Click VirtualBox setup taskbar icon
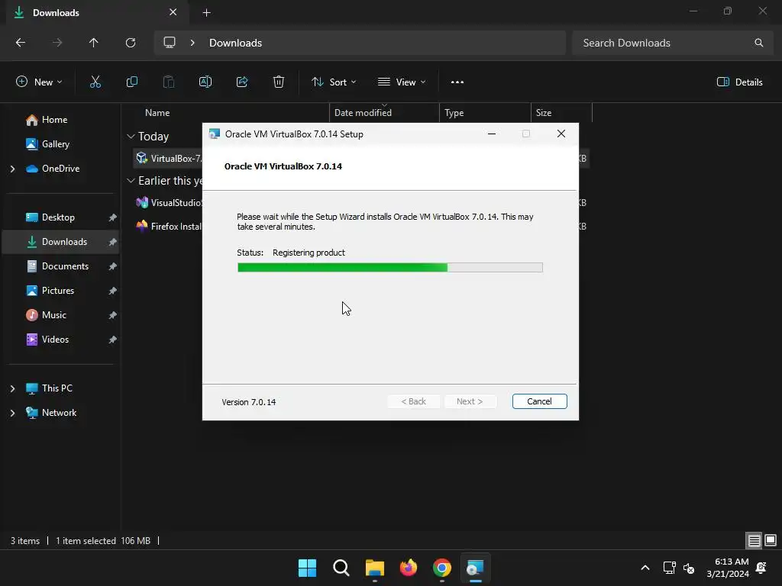782x586 pixels. [x=475, y=568]
